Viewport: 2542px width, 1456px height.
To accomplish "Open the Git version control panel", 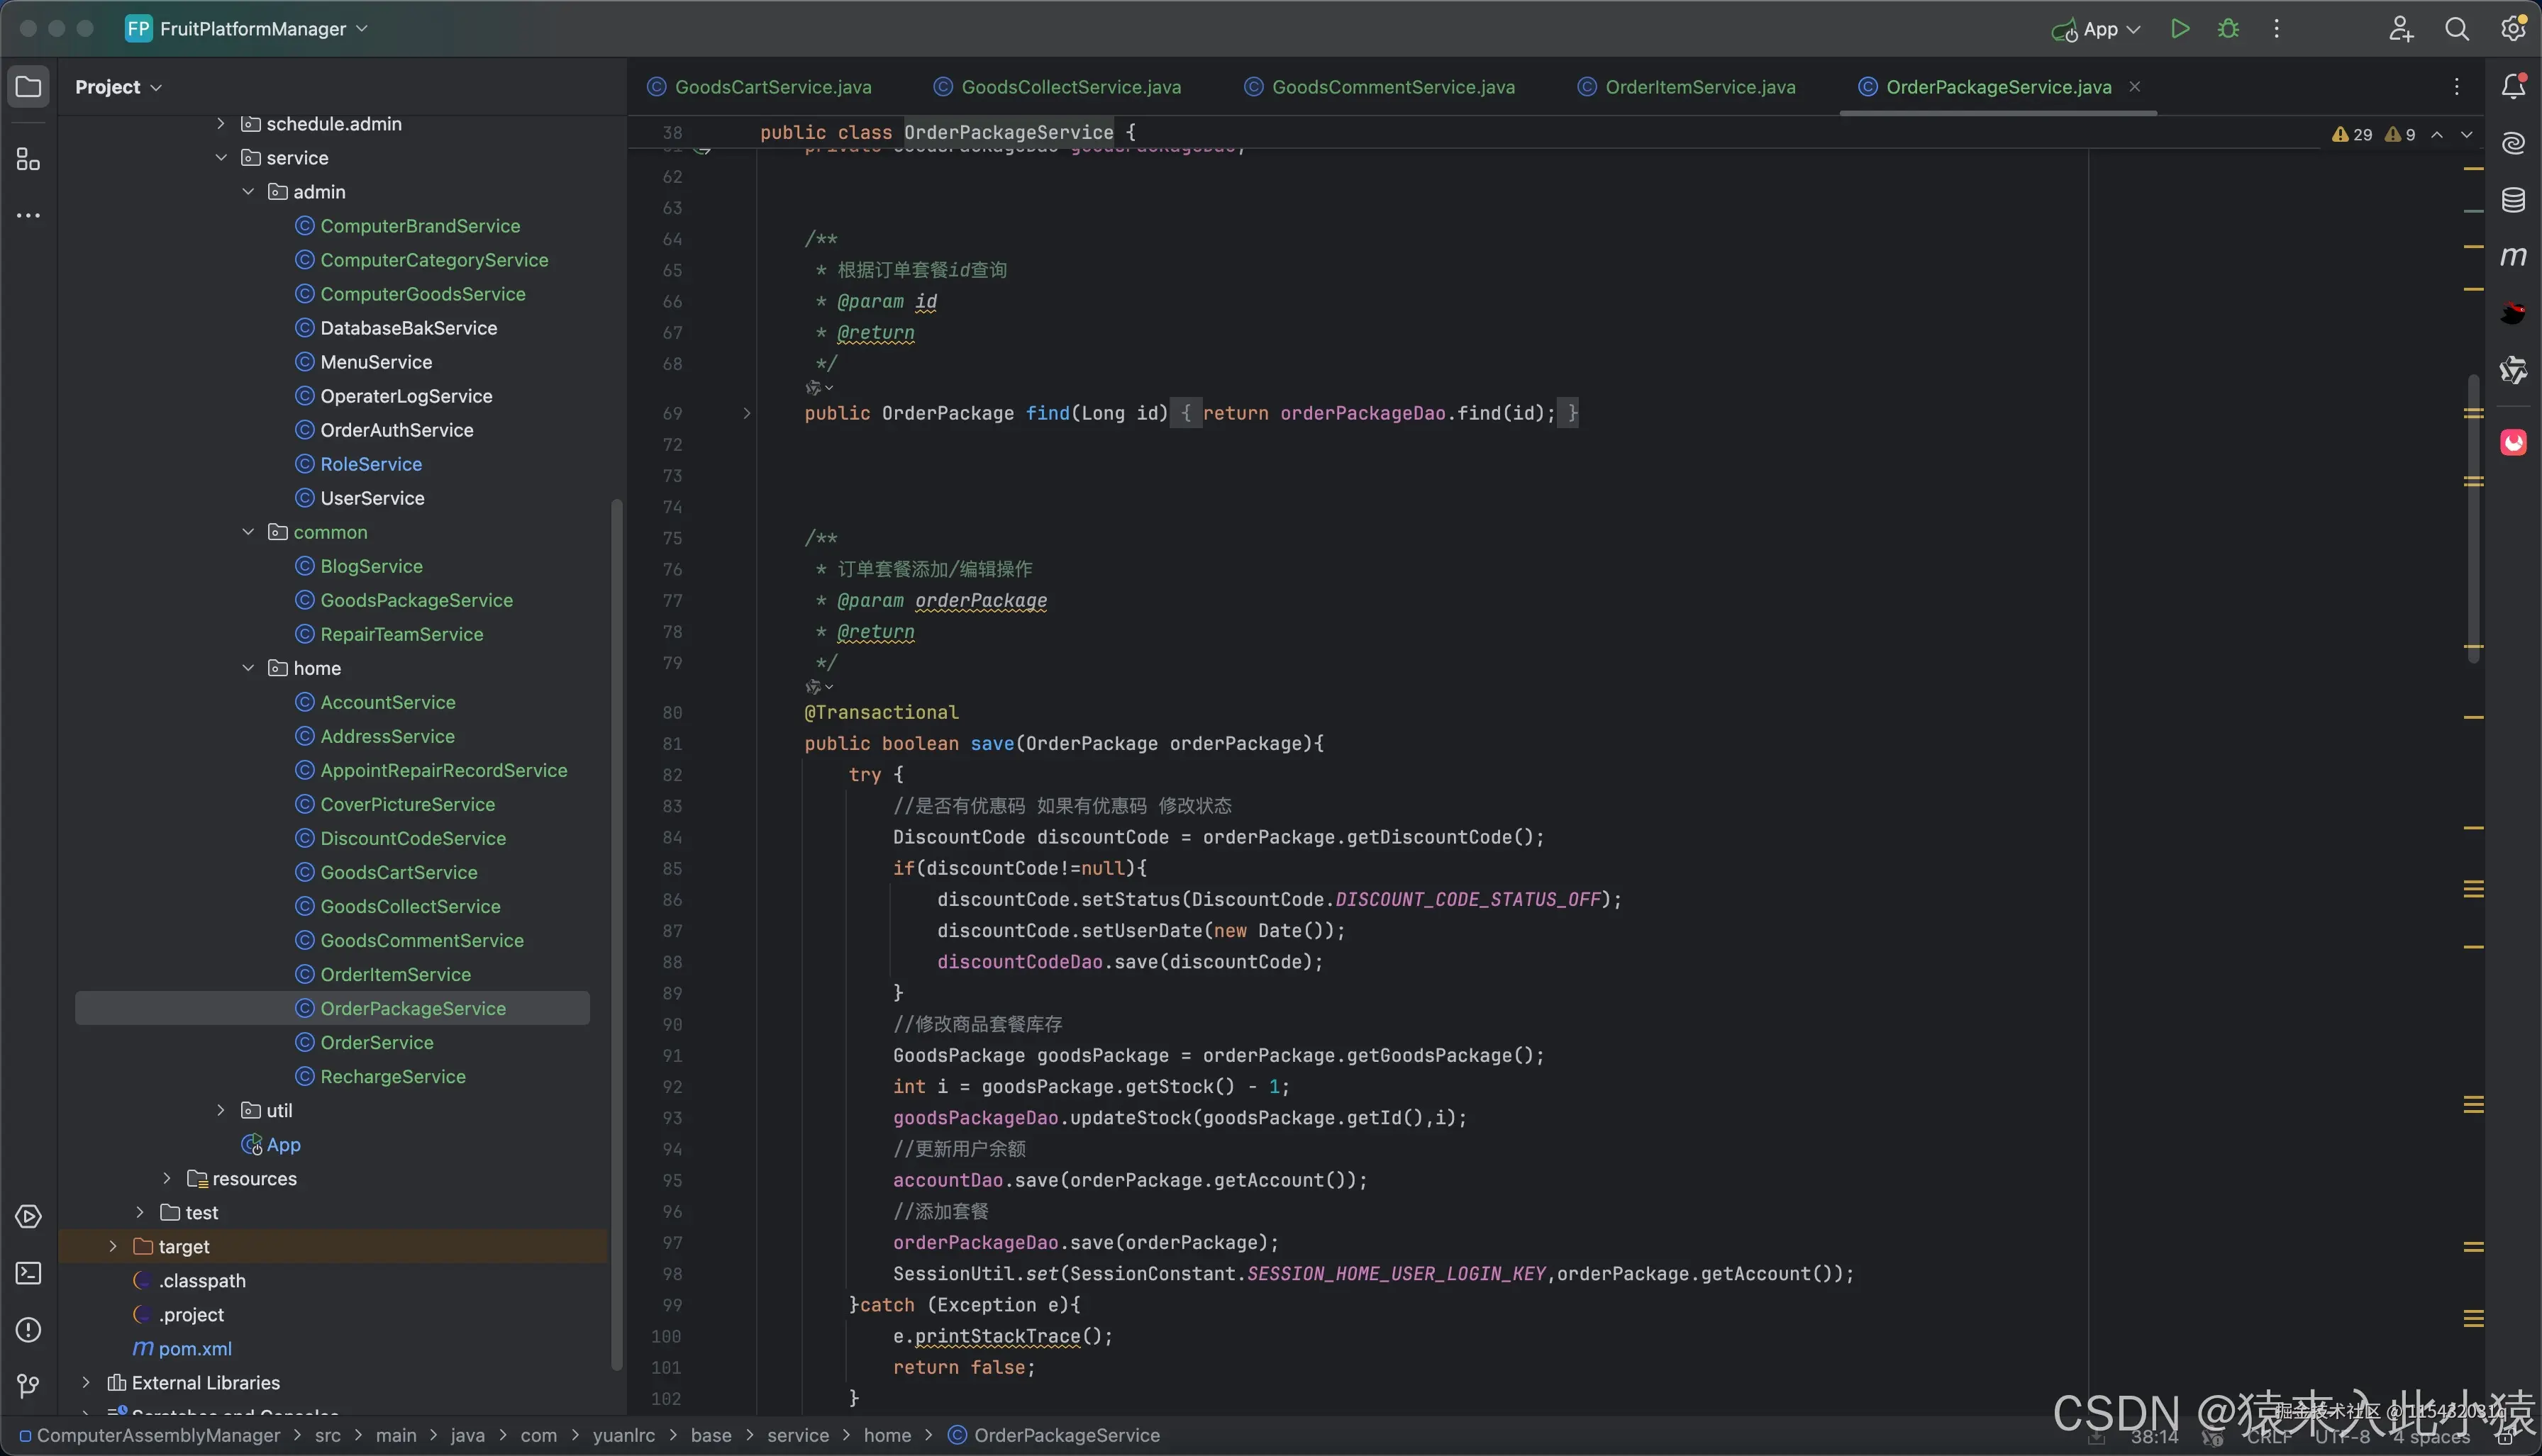I will coord(28,1385).
